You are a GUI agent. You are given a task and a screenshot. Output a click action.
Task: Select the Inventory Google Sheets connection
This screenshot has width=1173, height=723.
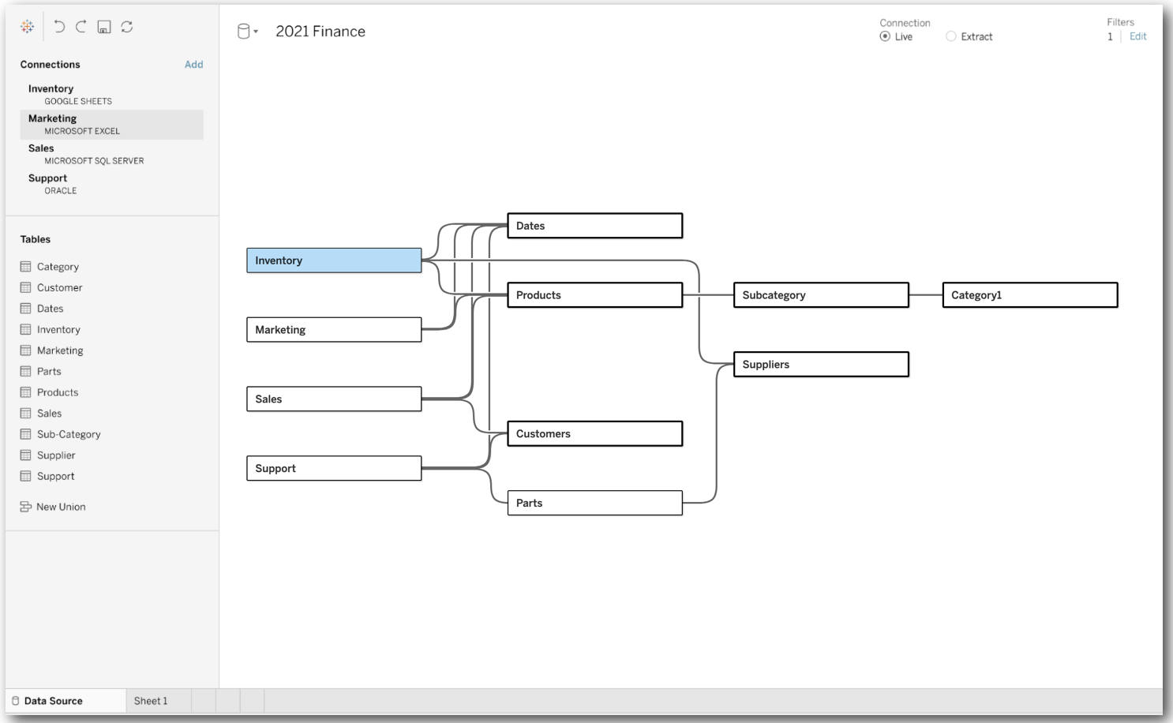click(111, 95)
